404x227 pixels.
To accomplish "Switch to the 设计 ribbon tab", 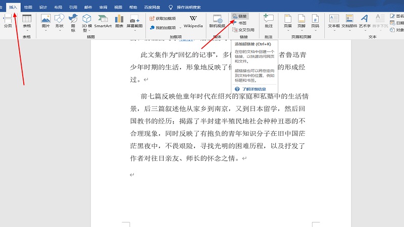I will point(43,8).
